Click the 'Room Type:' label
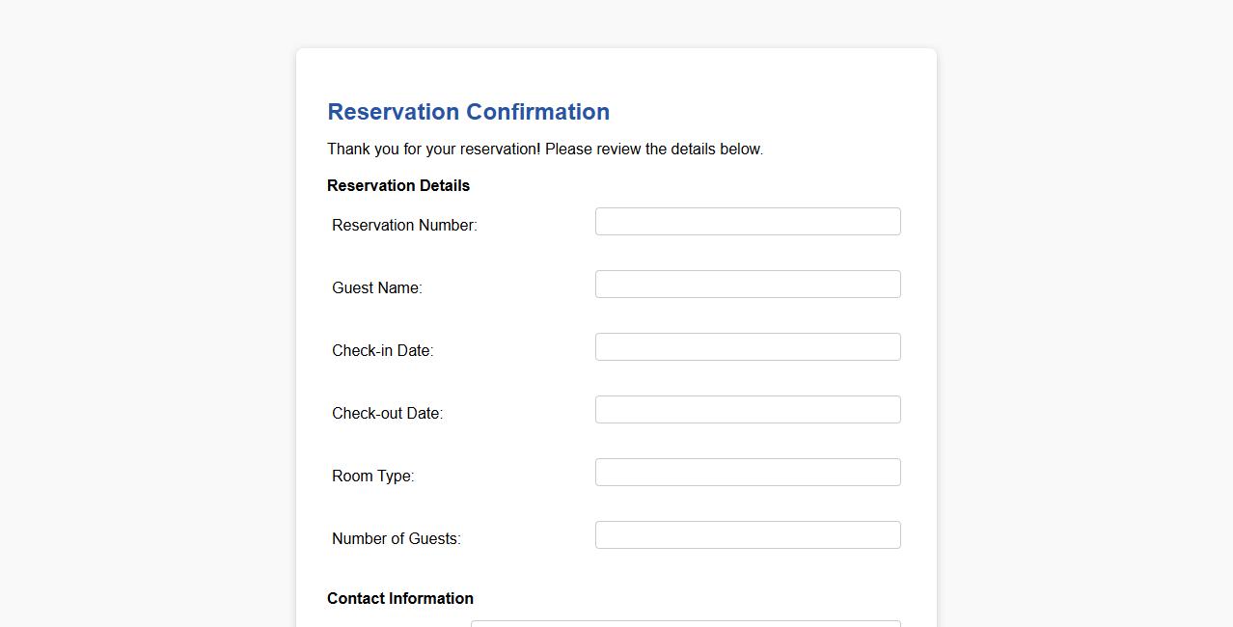 click(372, 477)
